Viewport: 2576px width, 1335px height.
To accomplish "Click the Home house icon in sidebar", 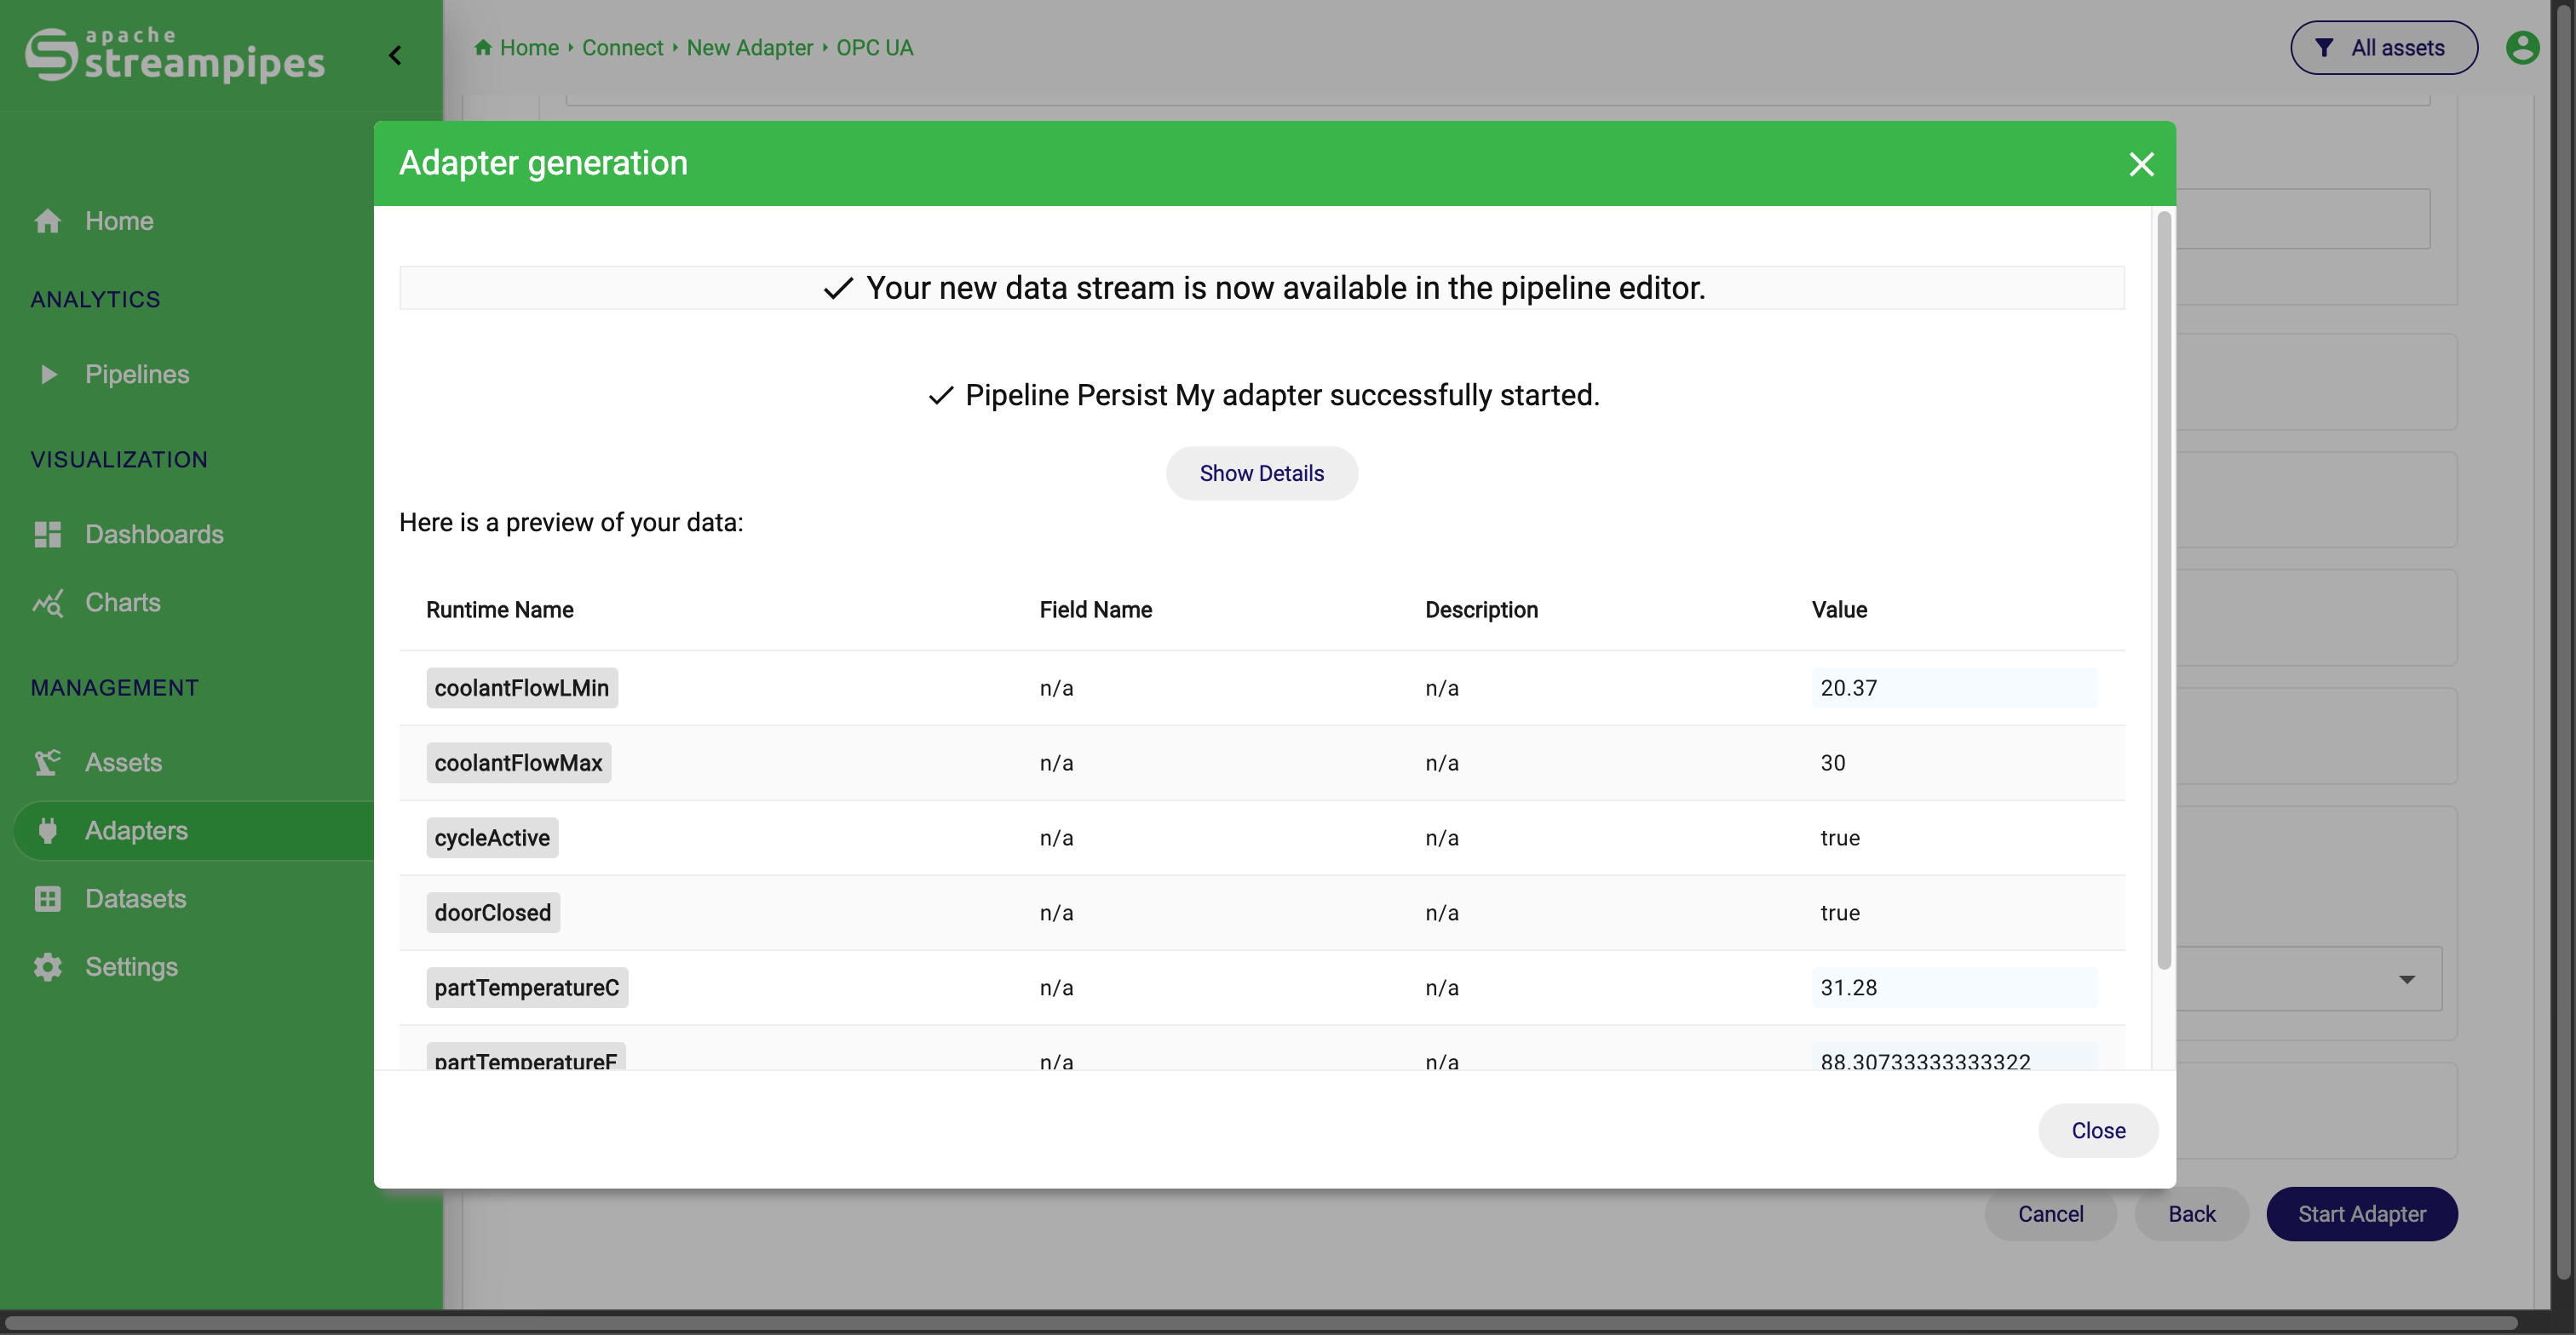I will (47, 221).
